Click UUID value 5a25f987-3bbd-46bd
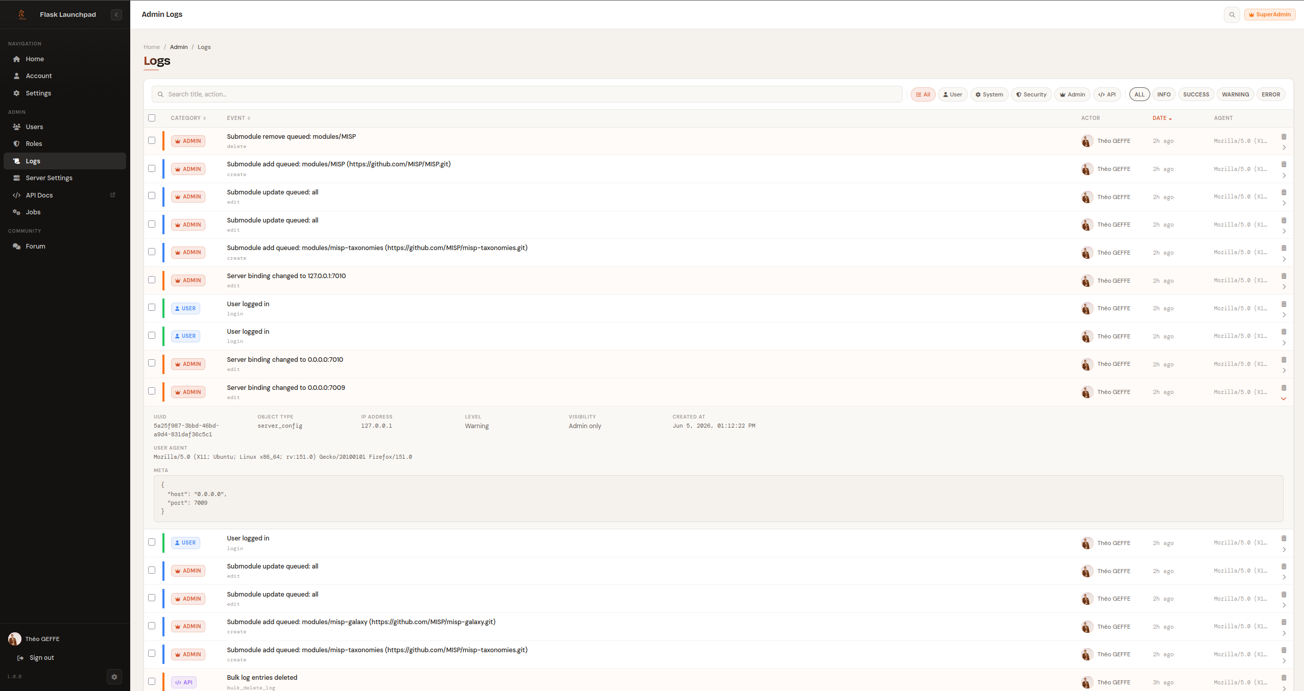Screen dimensions: 1304x691 pyautogui.click(x=186, y=430)
